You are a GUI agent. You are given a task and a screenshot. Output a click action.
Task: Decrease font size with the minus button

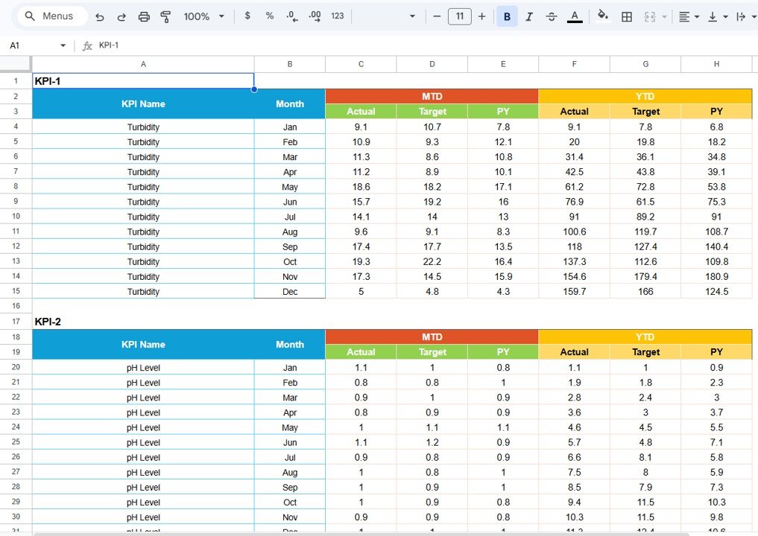pyautogui.click(x=437, y=16)
